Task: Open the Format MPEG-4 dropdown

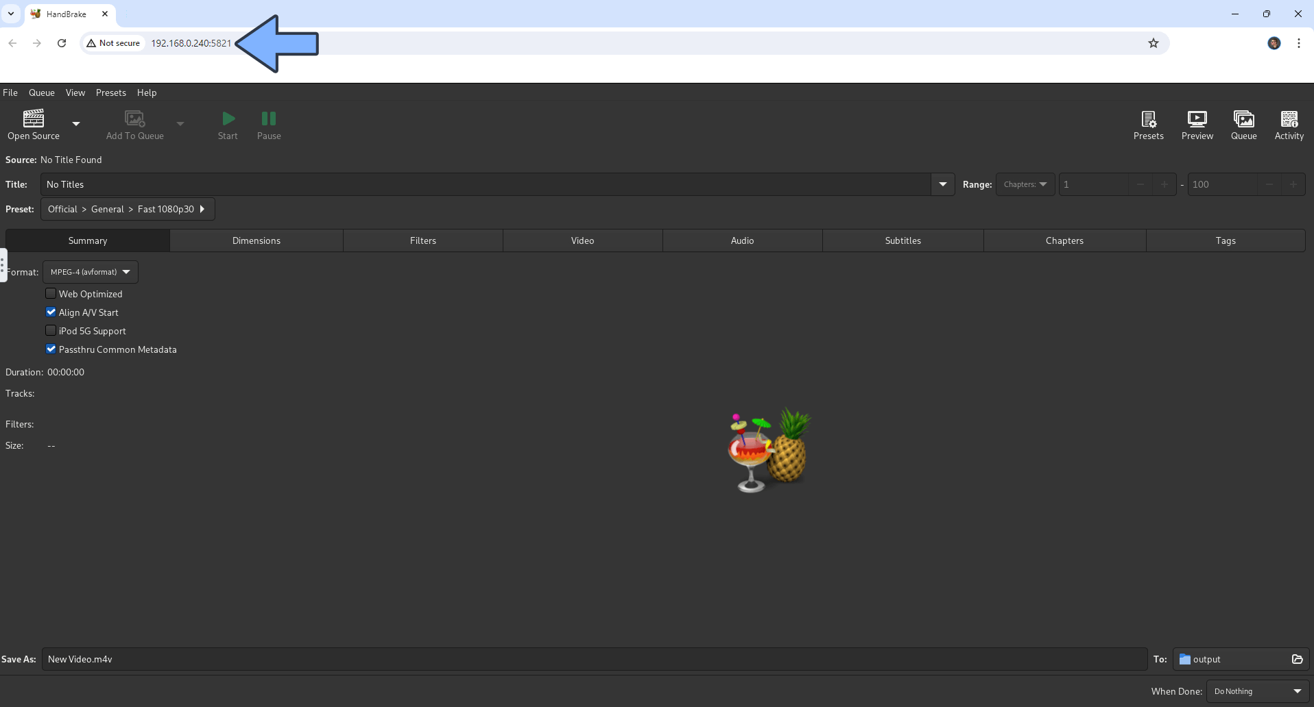Action: (x=91, y=272)
